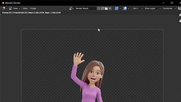The height and width of the screenshot is (102, 181).
Task: Maximize the Blender Render window
Action: tap(172, 3)
